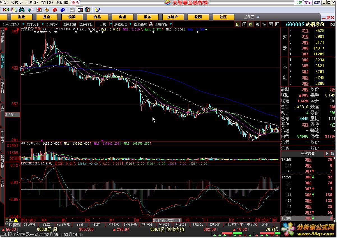Select the 社区 yellow navigation button

point(223,17)
